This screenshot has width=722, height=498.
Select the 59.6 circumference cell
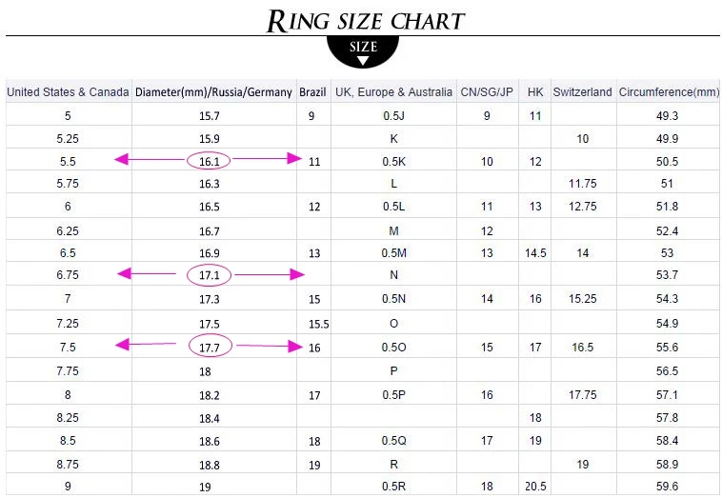pos(667,486)
